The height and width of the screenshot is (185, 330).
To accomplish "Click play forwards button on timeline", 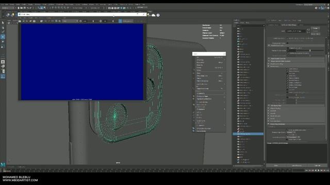I will 319,171.
